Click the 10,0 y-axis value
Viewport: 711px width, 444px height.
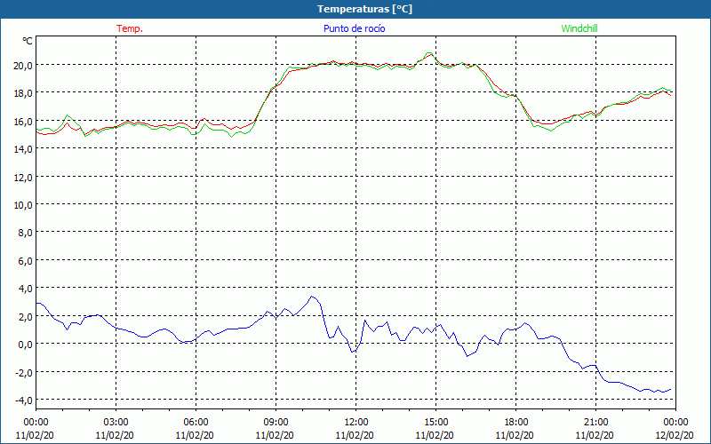[x=24, y=205]
